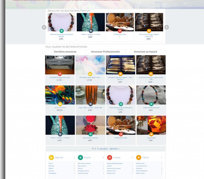Open the Musique category icon
204x179 pixels.
pos(109,158)
